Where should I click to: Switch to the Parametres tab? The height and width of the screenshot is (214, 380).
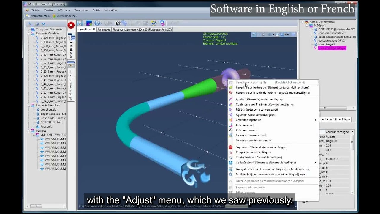pyautogui.click(x=104, y=29)
